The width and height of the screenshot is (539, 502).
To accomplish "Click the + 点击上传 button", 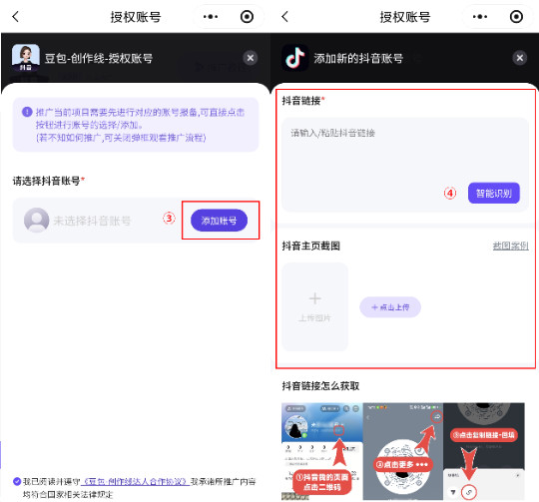I will (x=390, y=307).
